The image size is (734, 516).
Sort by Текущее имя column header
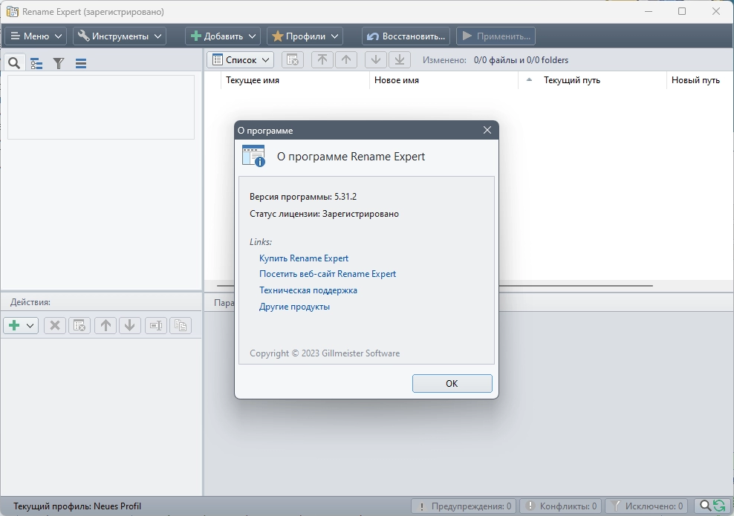295,80
